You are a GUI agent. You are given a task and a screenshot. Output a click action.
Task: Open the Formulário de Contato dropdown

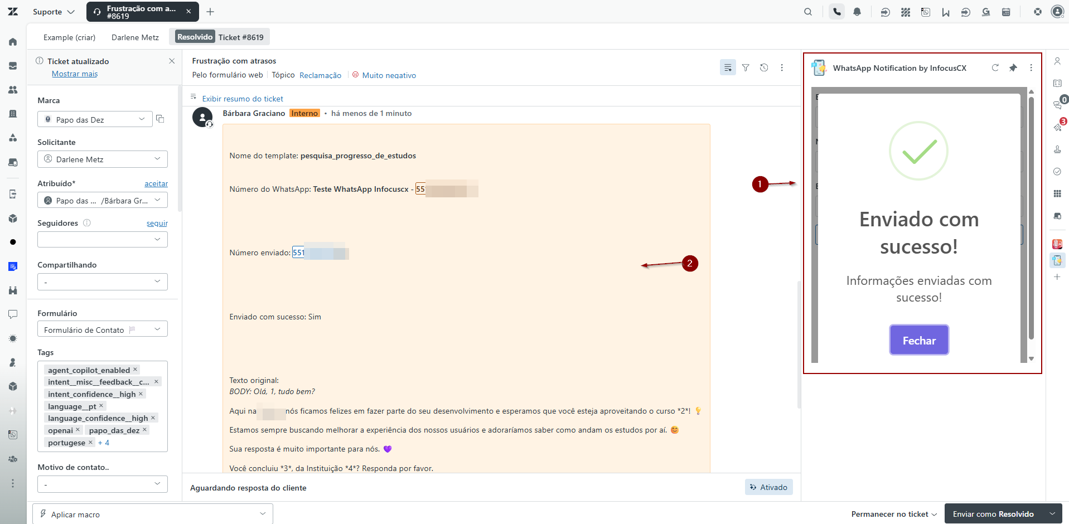point(103,329)
